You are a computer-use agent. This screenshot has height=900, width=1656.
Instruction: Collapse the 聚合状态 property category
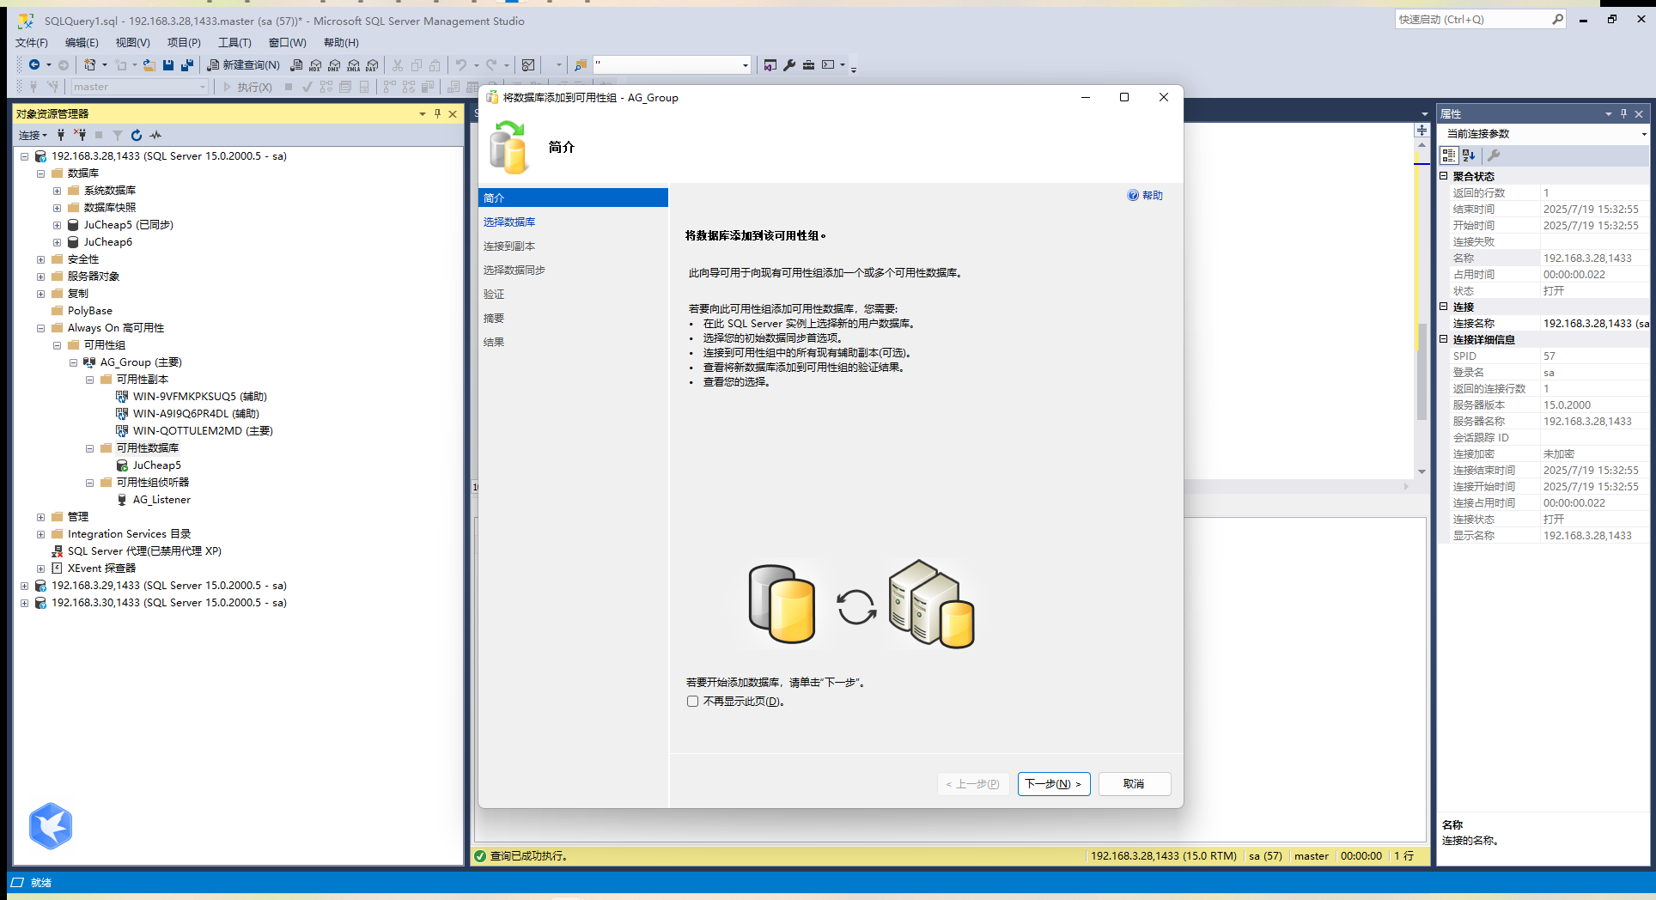pos(1445,176)
